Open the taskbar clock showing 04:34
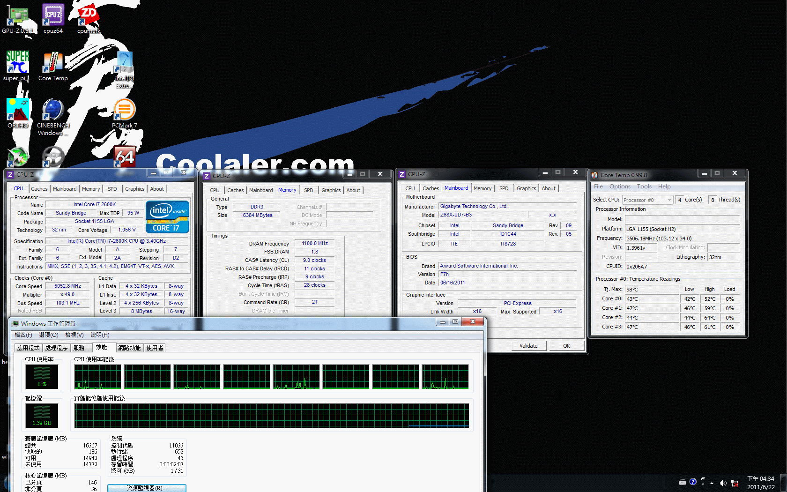Viewport: 787px width, 492px height. click(761, 483)
